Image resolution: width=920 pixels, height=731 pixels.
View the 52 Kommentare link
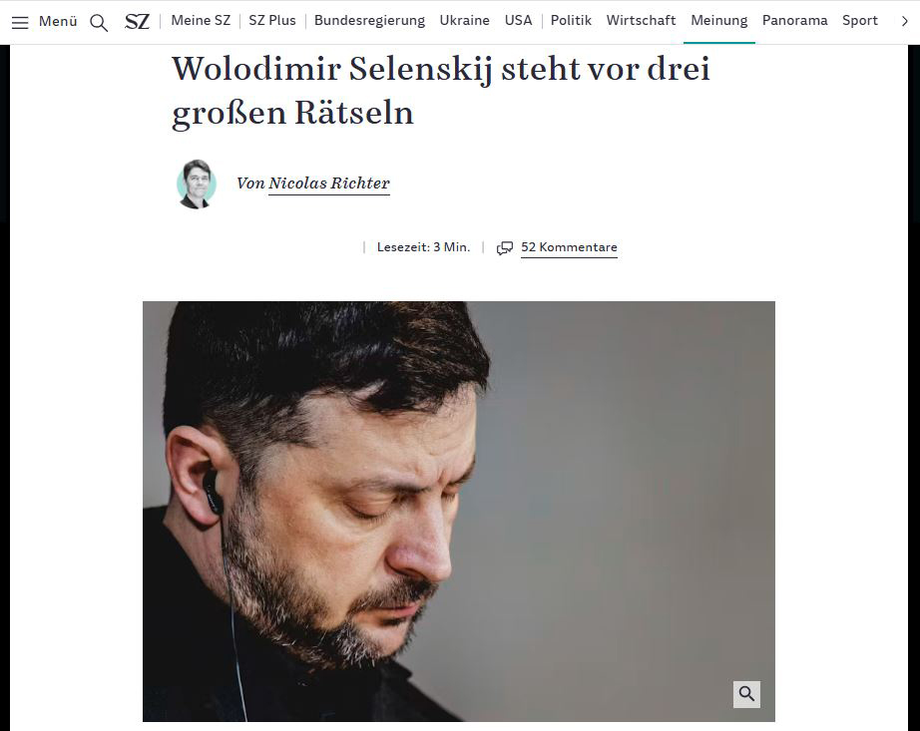pos(569,247)
